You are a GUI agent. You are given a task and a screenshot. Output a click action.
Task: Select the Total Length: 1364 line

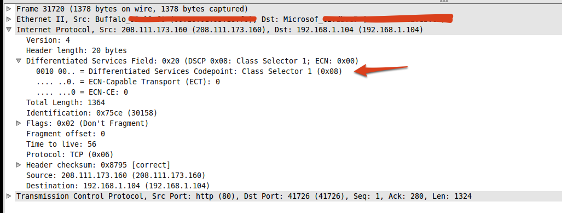pos(66,102)
